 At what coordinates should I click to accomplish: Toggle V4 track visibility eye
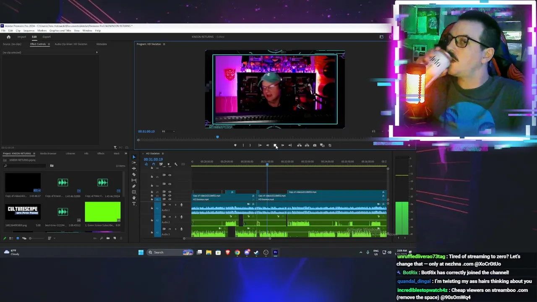coord(169,184)
